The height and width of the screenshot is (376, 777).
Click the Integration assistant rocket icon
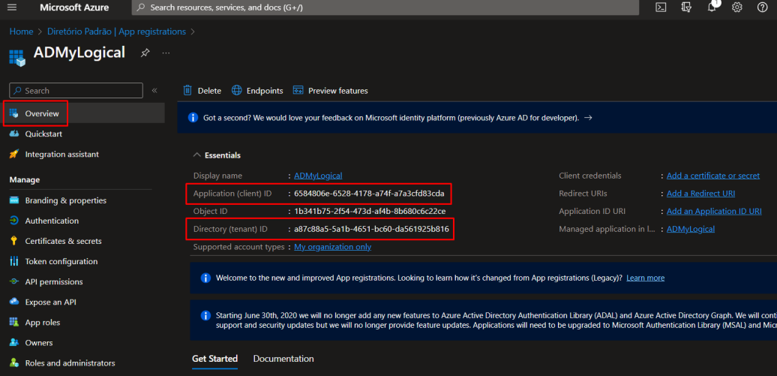click(14, 155)
